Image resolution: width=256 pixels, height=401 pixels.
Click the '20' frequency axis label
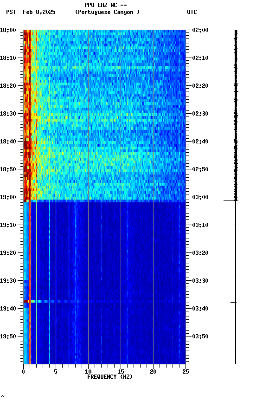(x=153, y=372)
